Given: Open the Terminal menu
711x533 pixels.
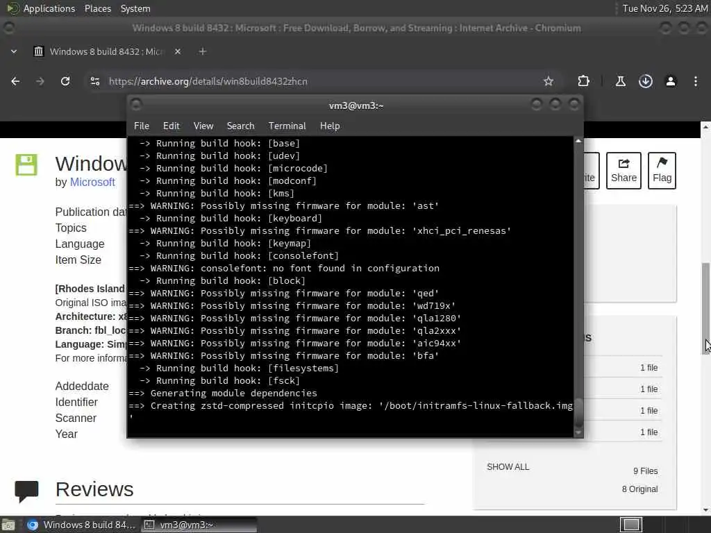Looking at the screenshot, I should pos(287,126).
